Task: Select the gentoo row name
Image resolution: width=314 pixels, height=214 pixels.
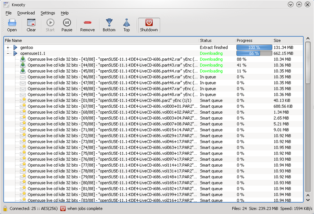Action: click(27, 47)
